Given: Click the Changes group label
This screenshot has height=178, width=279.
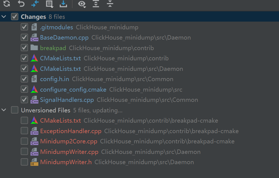Looking at the screenshot, I should coord(33,17).
